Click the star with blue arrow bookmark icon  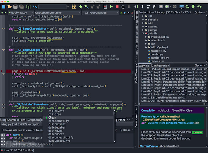point(86,6)
